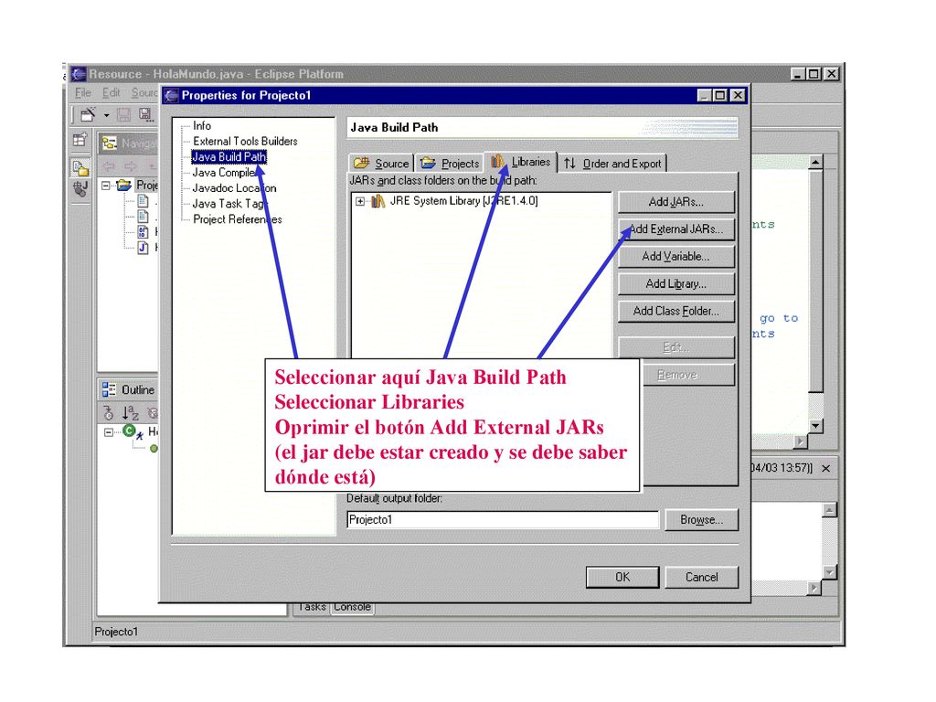Select External Tools Builders in properties tree
Screen dimensions: 936x702
(x=245, y=142)
